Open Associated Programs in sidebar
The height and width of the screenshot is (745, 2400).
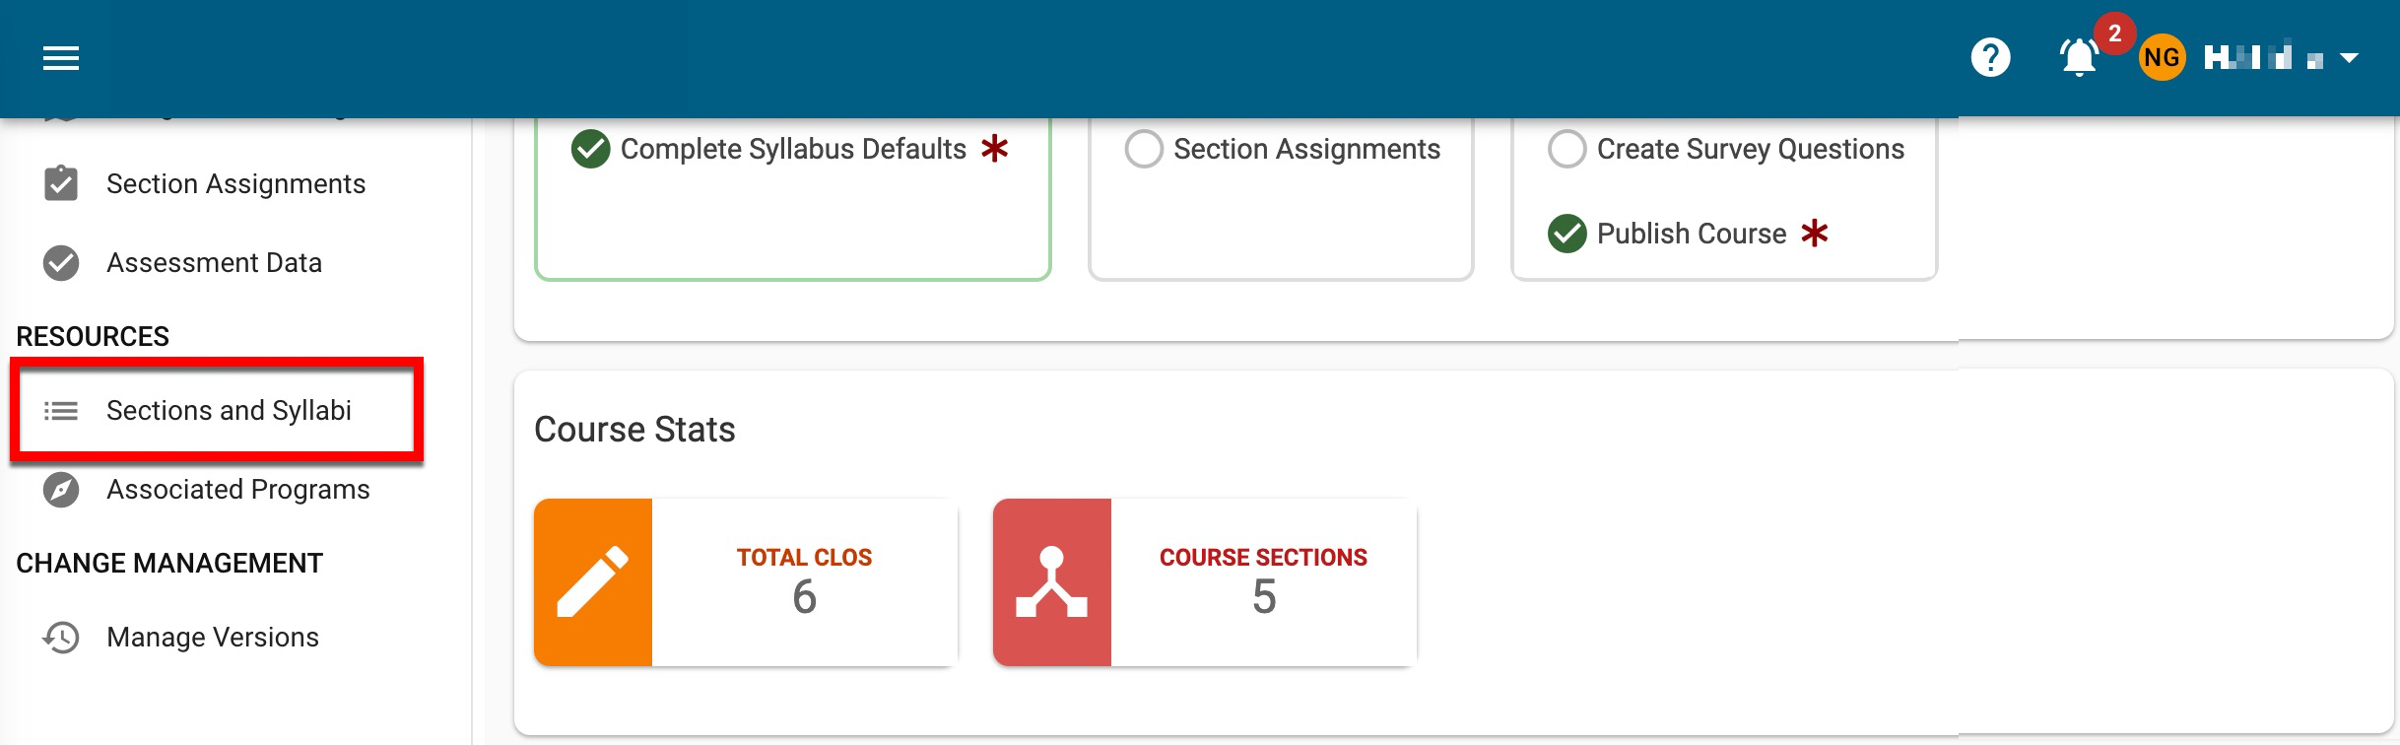click(238, 490)
